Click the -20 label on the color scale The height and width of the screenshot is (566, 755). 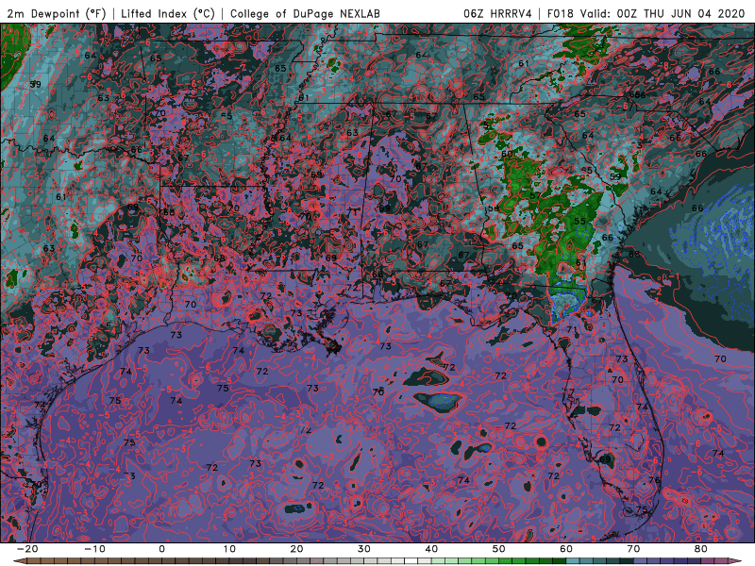tap(27, 549)
